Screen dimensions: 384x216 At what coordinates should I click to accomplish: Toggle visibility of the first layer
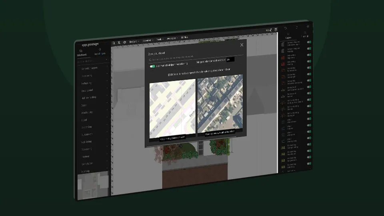[309, 42]
